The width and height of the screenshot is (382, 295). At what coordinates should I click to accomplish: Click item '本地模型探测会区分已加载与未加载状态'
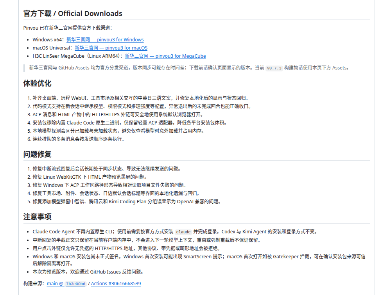pyautogui.click(x=118, y=131)
